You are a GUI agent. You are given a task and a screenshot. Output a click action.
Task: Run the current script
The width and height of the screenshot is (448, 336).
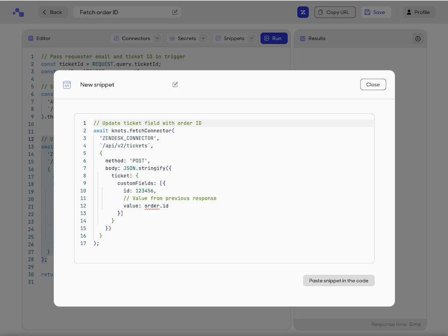(273, 38)
